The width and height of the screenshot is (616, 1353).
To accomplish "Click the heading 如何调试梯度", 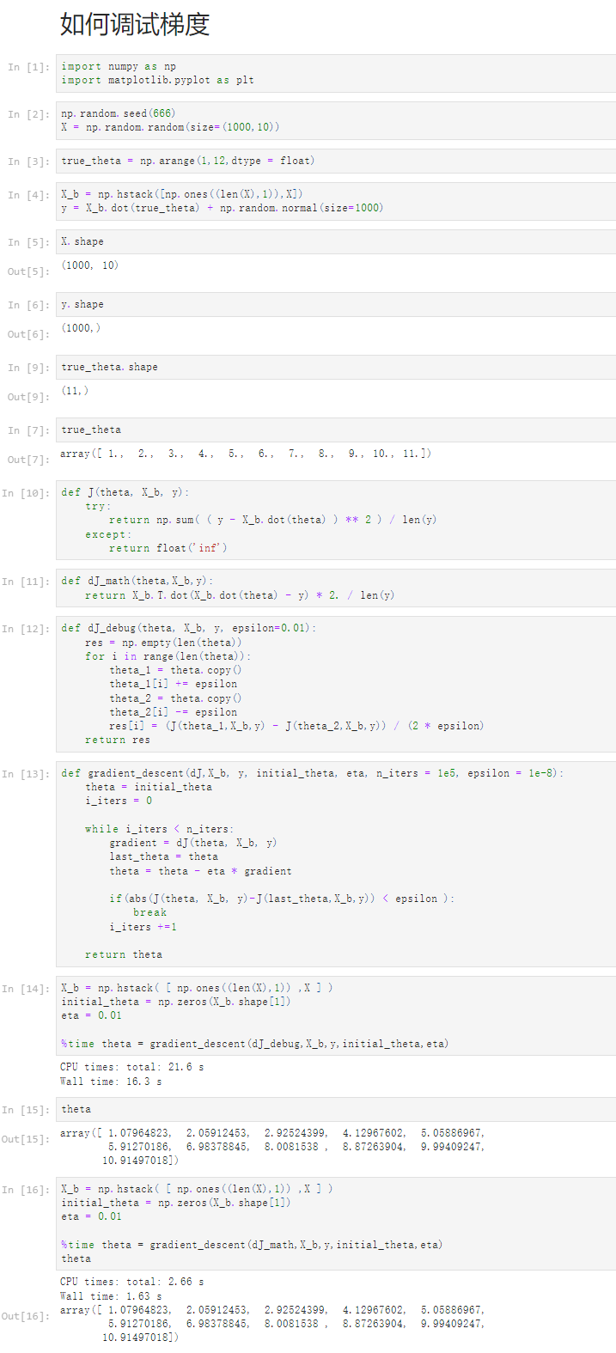I will pos(135,25).
